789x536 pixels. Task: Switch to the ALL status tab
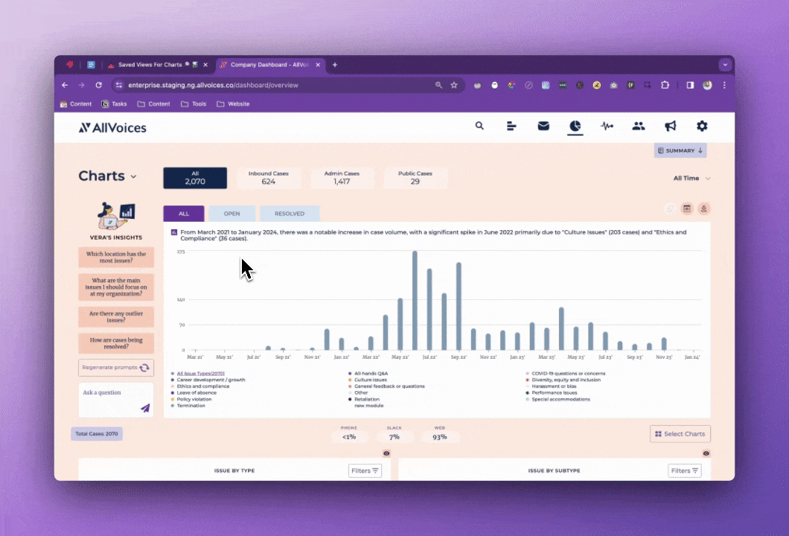184,214
